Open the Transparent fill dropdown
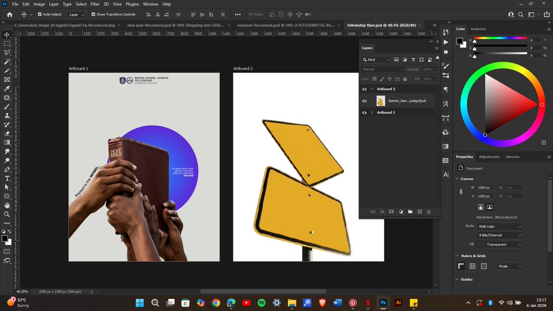Image resolution: width=553 pixels, height=311 pixels. point(504,244)
